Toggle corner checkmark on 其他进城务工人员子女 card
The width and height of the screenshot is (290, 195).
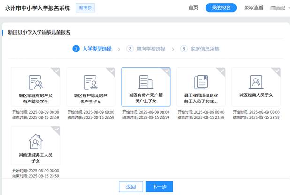point(56,130)
